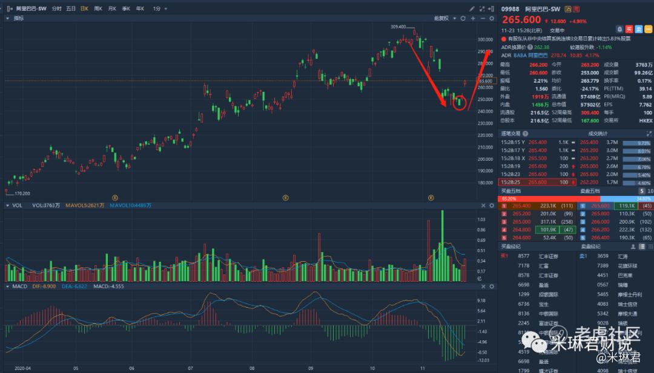Switch broker queue to list view
The height and width of the screenshot is (373, 654).
[x=642, y=247]
